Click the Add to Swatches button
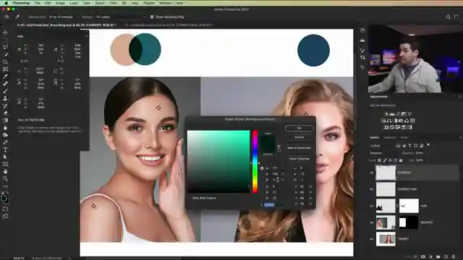 tap(299, 148)
